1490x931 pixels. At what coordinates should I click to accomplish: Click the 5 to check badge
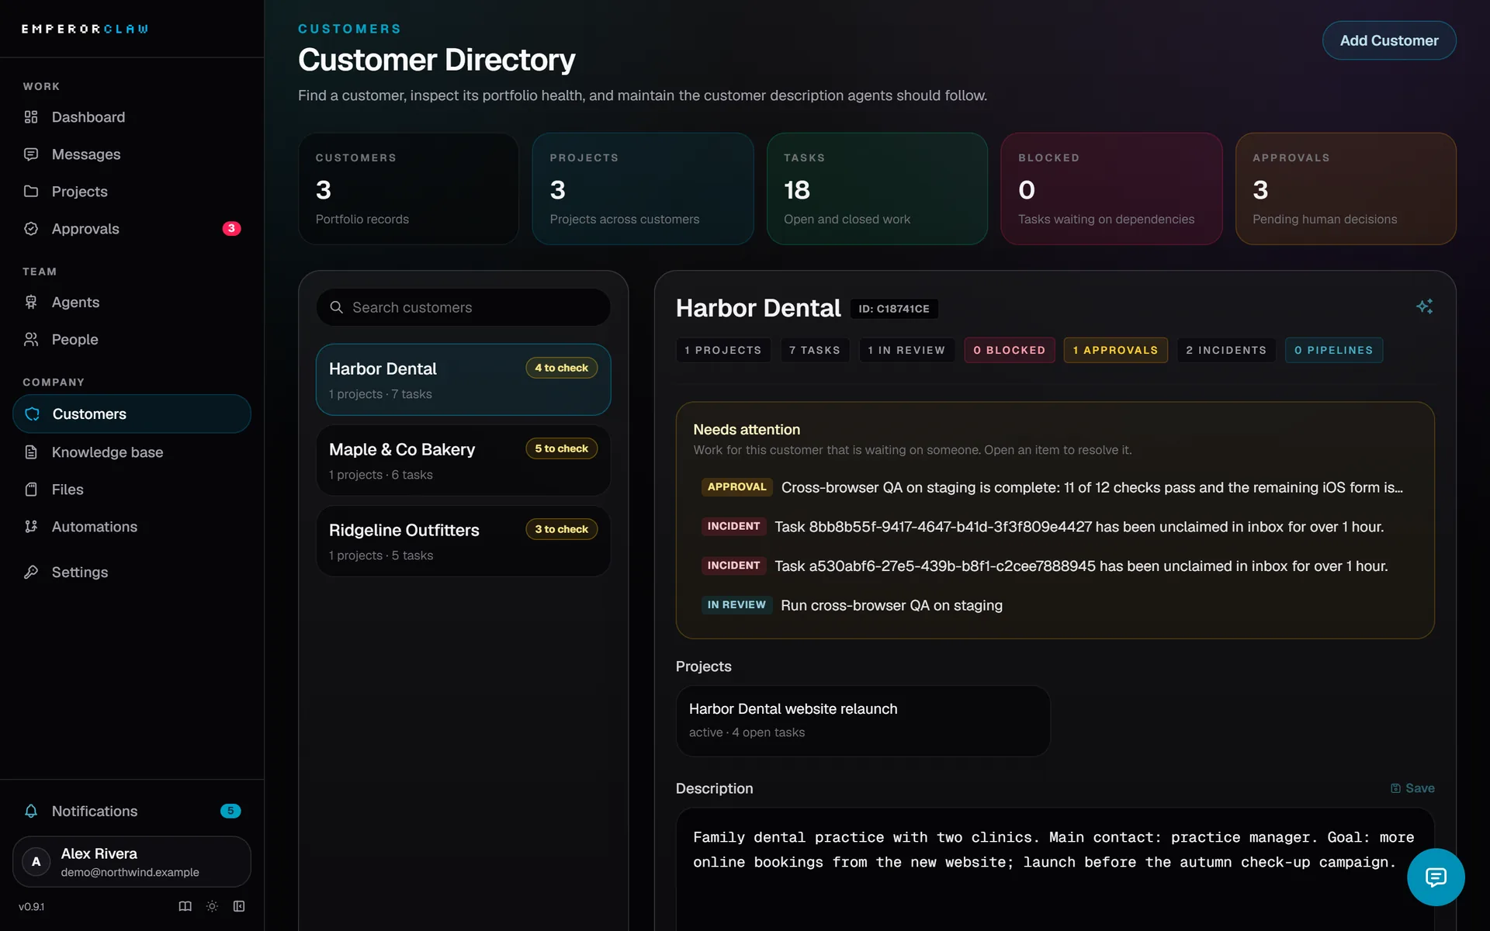click(x=562, y=448)
